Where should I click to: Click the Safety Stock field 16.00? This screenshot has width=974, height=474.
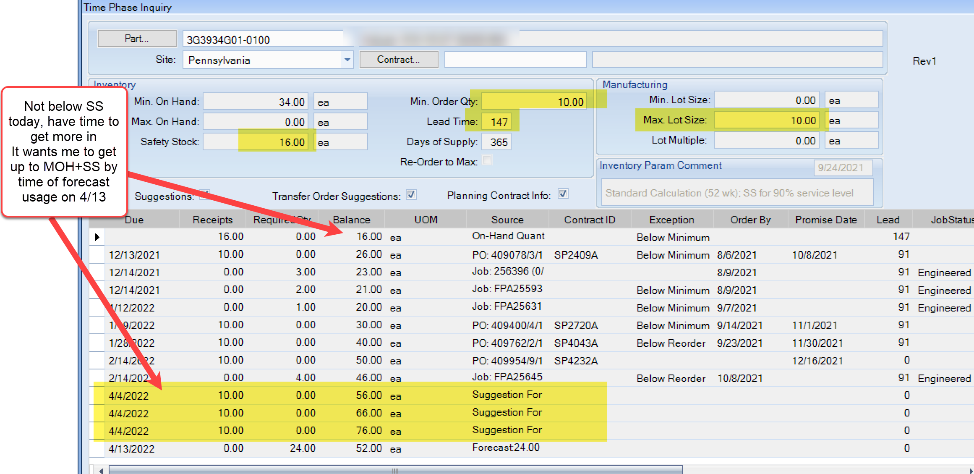256,142
